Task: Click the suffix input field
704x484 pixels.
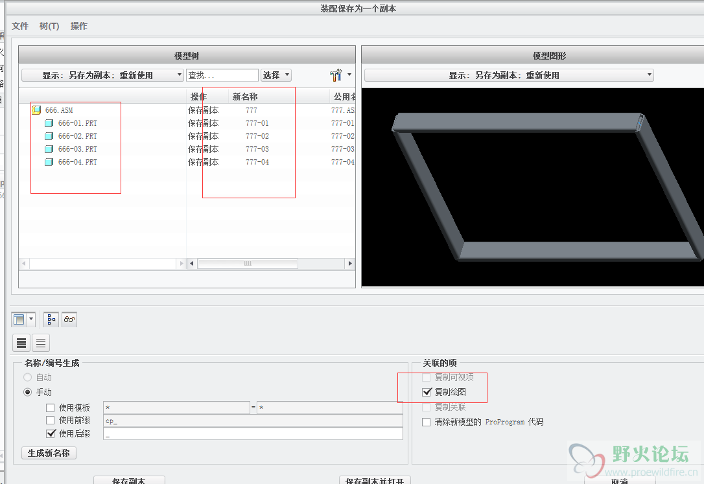Action: (253, 433)
